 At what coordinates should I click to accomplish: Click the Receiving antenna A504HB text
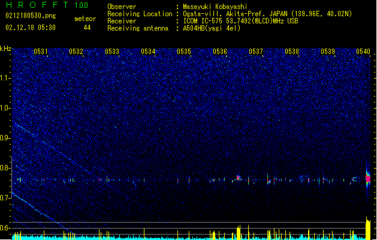(x=212, y=28)
